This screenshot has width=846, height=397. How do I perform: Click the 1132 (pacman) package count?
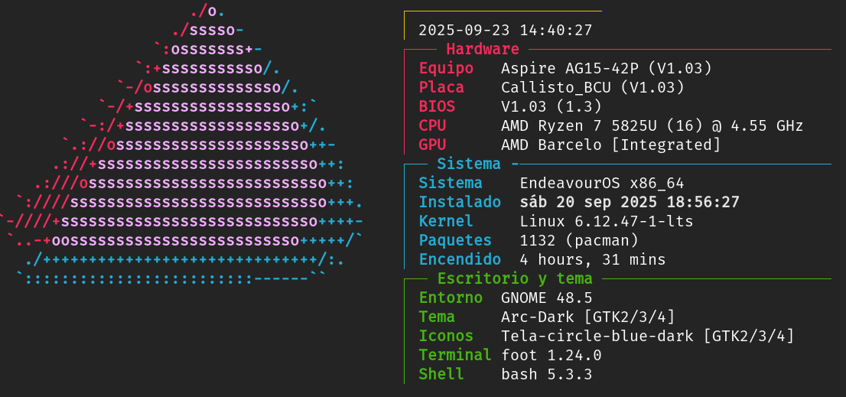(579, 241)
